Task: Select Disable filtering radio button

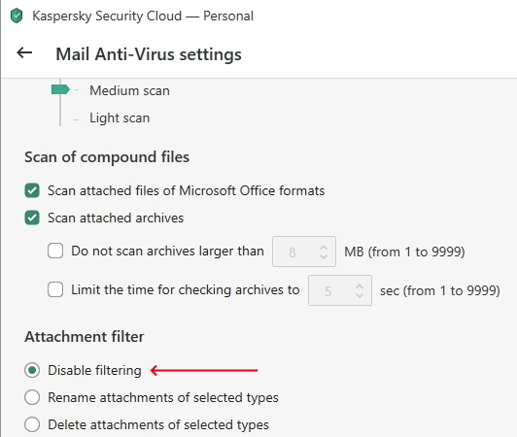Action: coord(32,370)
